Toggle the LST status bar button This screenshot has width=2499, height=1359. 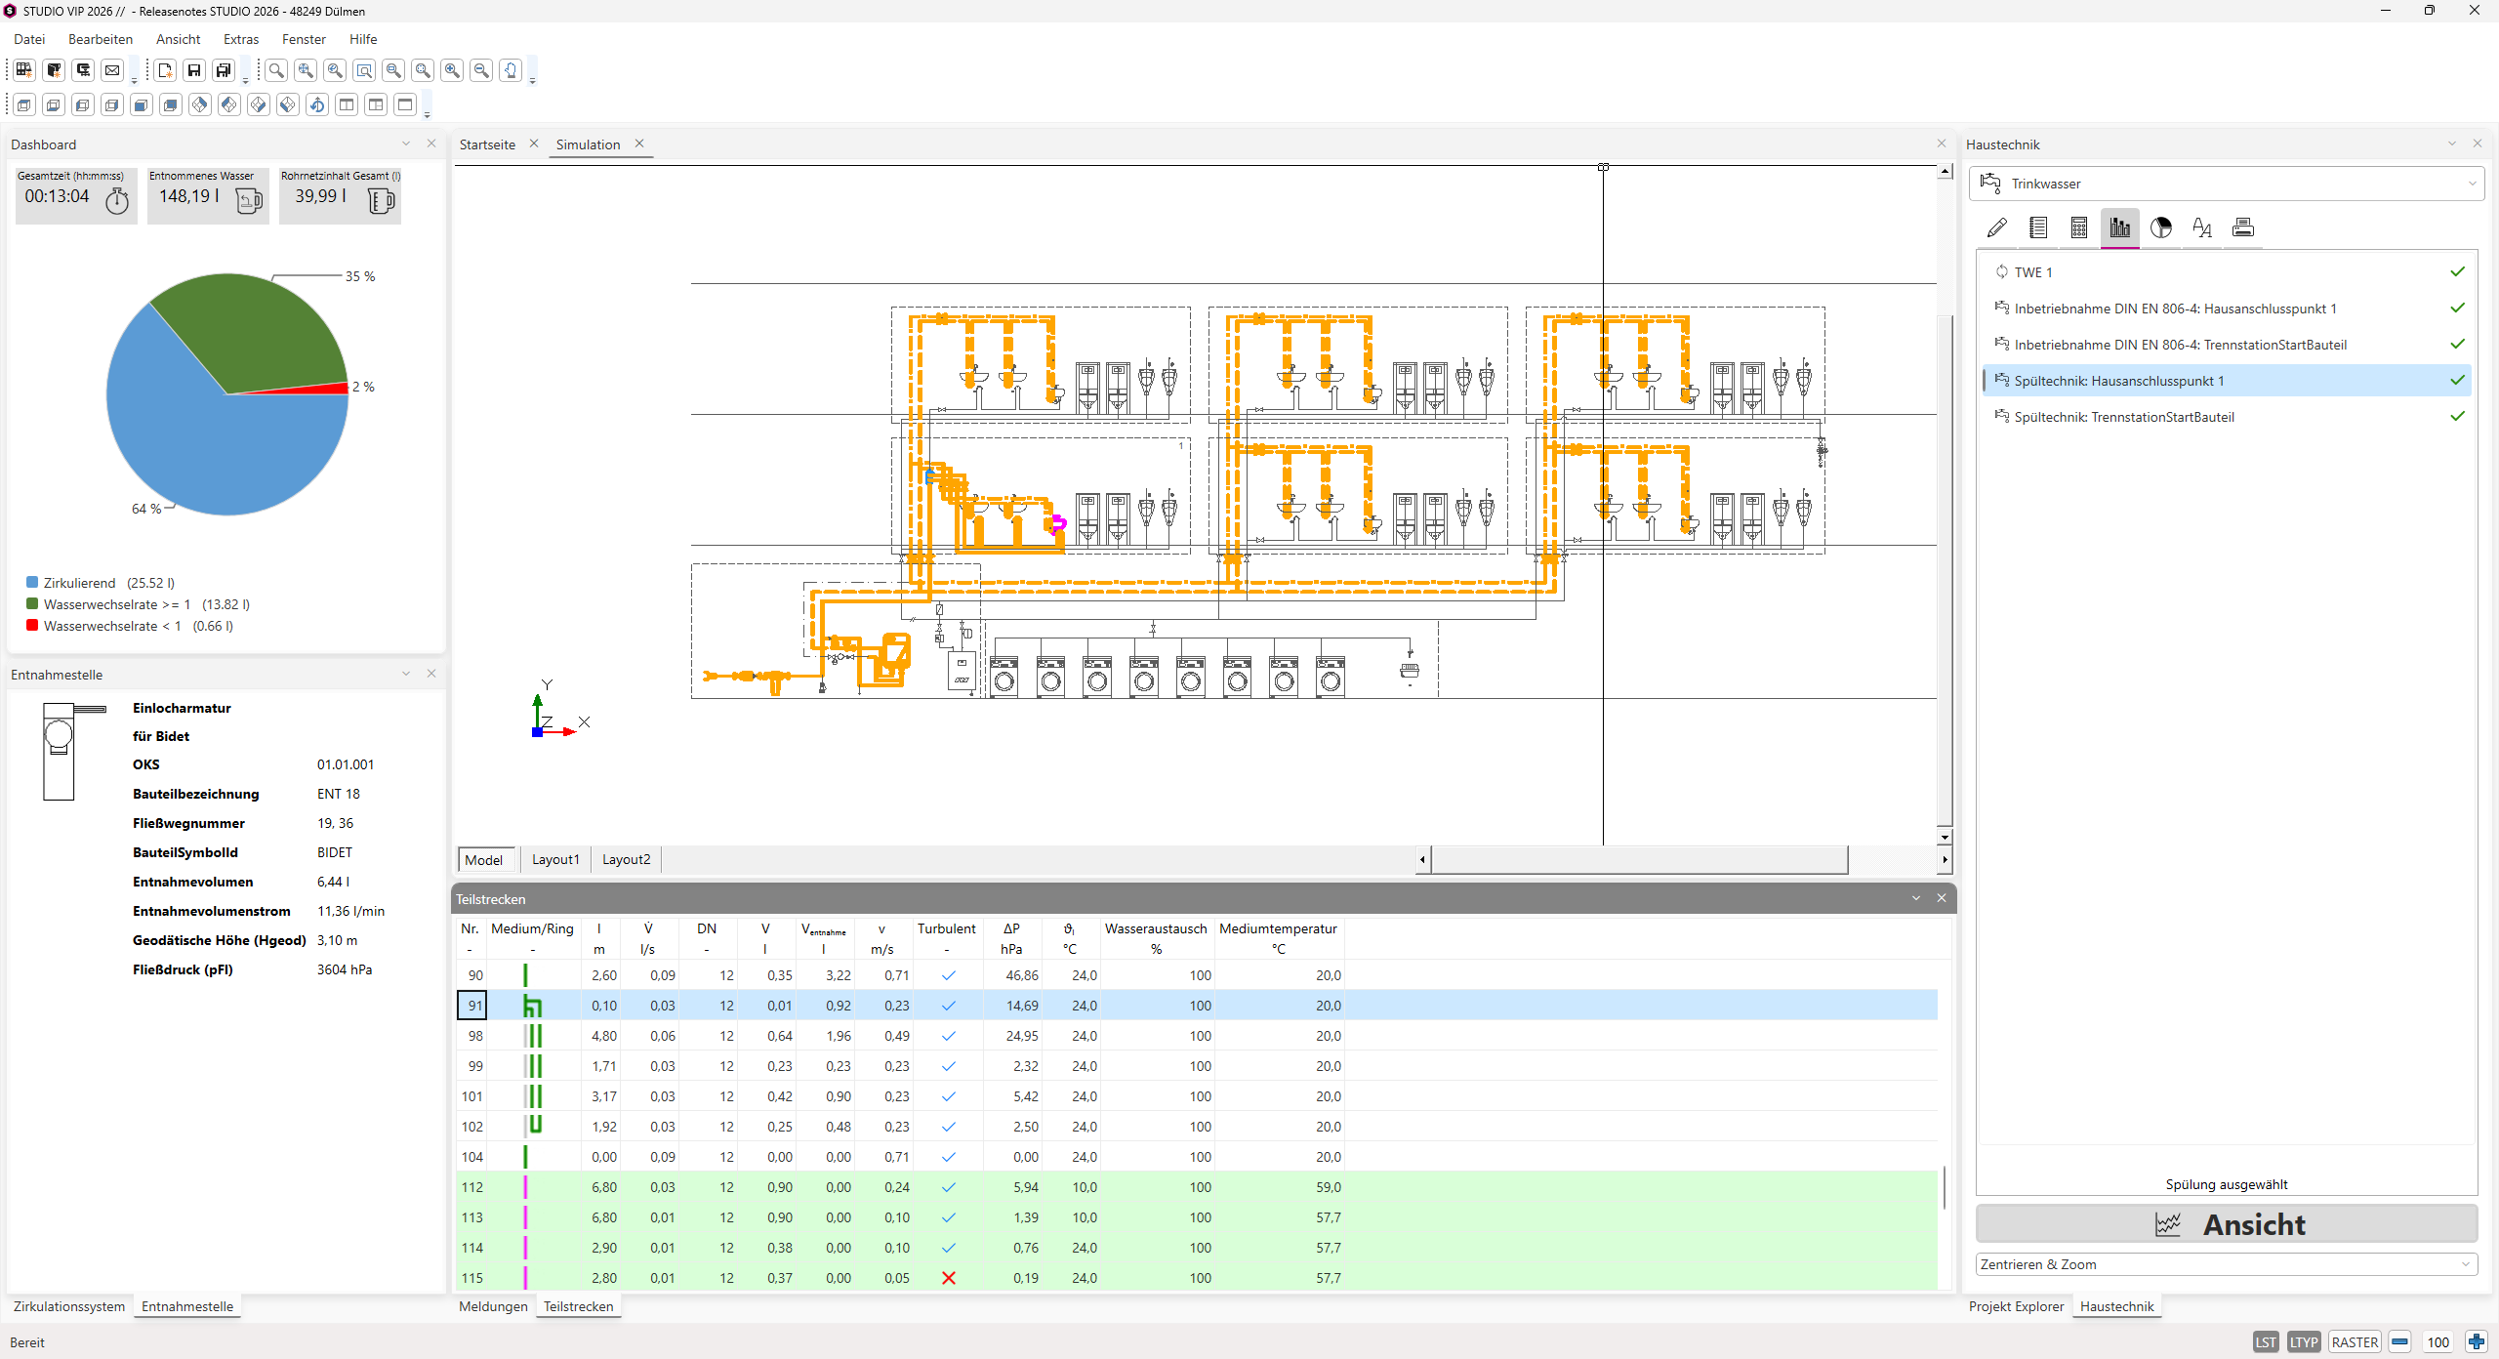pyautogui.click(x=2266, y=1342)
